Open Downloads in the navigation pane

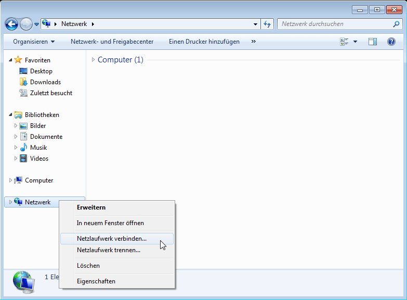(x=45, y=82)
